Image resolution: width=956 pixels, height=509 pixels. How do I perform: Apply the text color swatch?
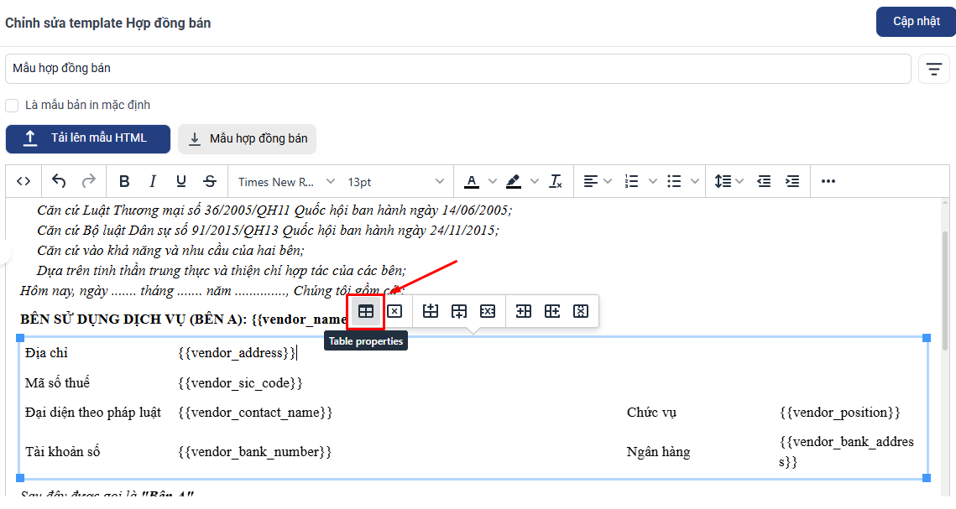472,181
